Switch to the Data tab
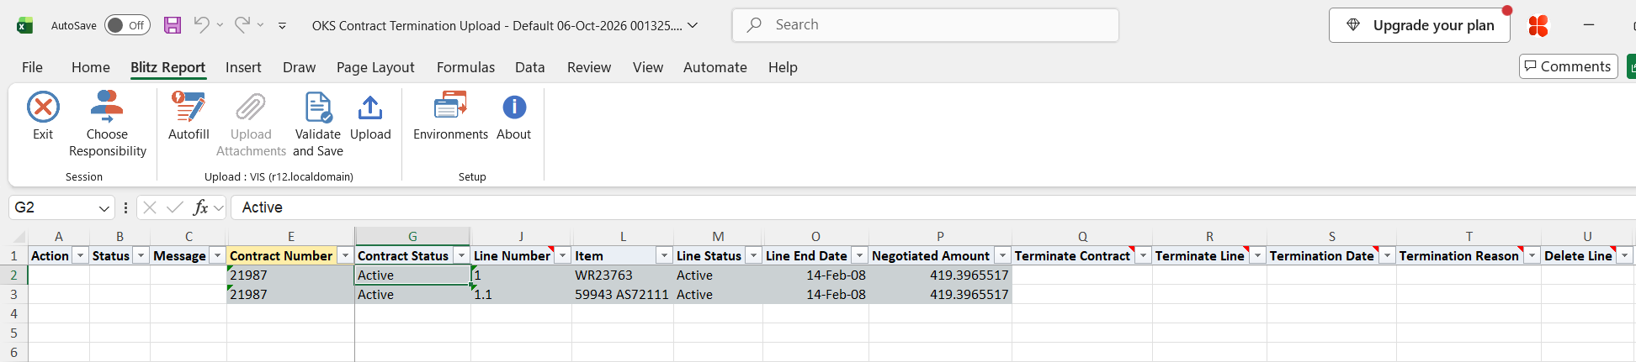 [x=530, y=67]
